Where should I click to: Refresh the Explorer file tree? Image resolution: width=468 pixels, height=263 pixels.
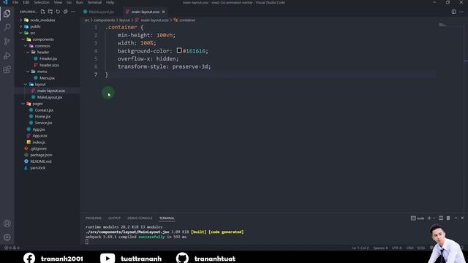click(x=58, y=12)
